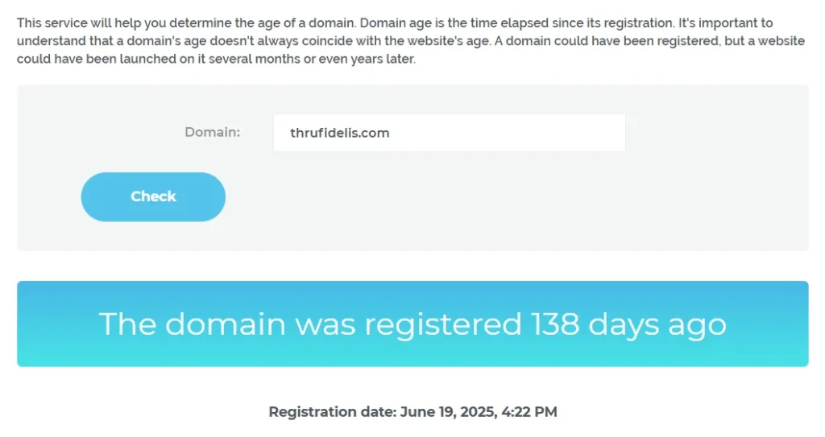The image size is (825, 437).
Task: Click the thrufidelis.com text in the input
Action: (340, 133)
